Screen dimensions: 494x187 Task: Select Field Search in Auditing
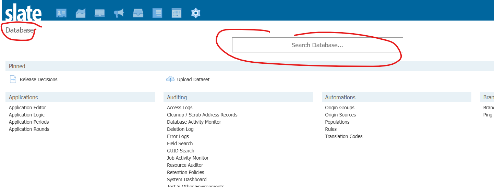(x=180, y=144)
